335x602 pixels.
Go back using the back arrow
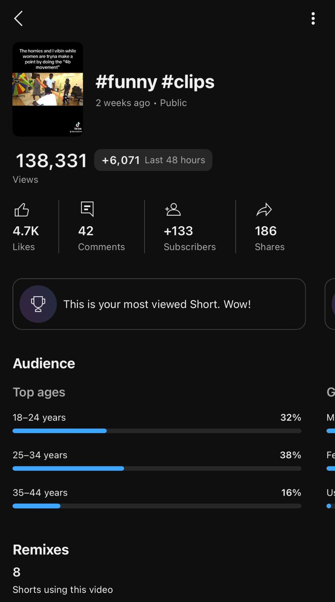pyautogui.click(x=19, y=19)
